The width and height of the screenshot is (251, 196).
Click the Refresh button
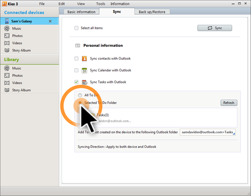pos(229,103)
